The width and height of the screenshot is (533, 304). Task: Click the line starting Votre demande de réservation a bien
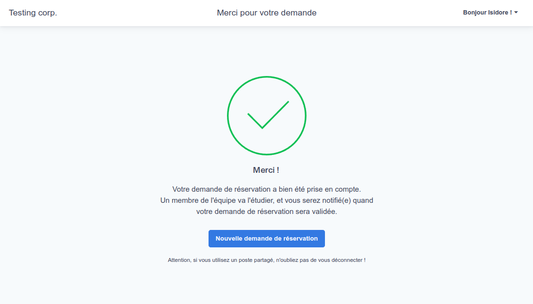point(267,189)
